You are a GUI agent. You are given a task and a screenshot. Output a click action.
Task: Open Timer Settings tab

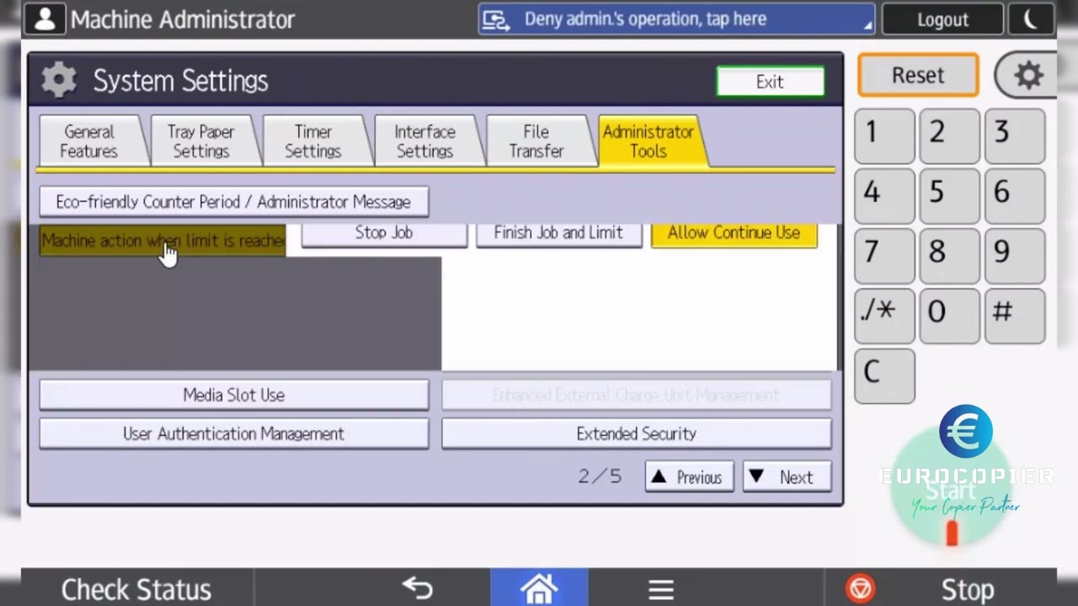coord(312,141)
